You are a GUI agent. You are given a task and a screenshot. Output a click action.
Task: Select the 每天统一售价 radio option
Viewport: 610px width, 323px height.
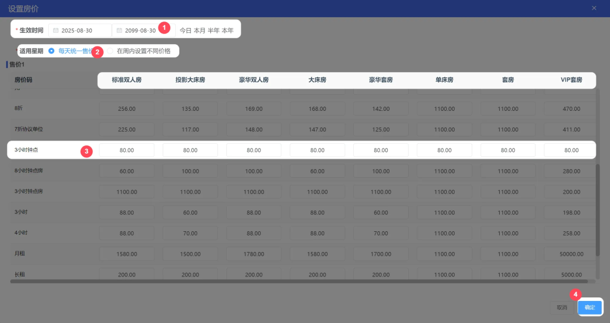tap(51, 51)
